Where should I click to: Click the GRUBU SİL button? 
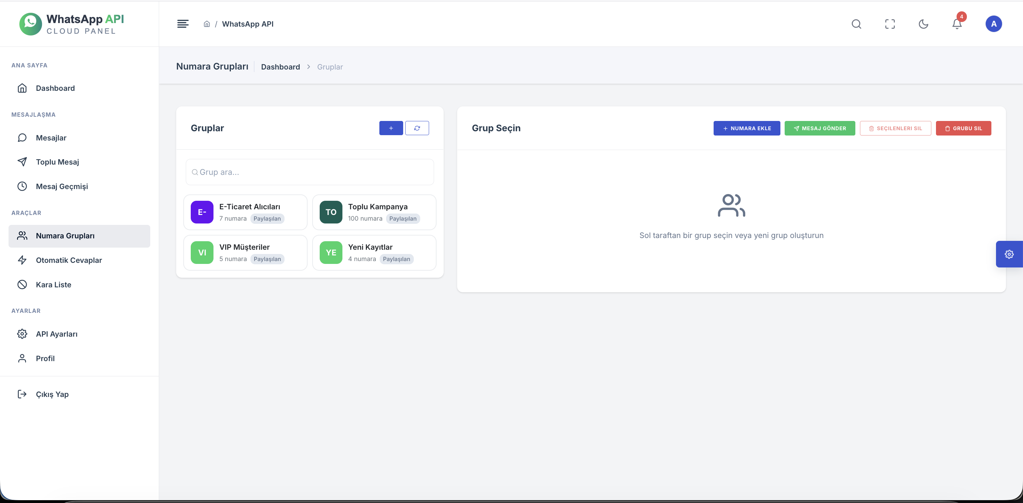tap(963, 128)
